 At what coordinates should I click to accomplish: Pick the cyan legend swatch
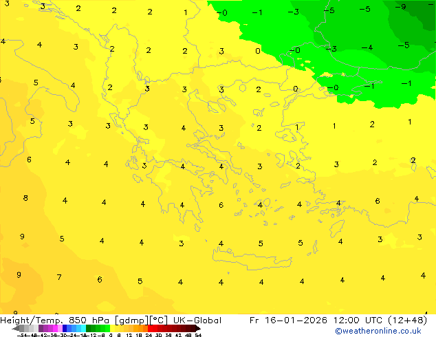tap(84, 329)
